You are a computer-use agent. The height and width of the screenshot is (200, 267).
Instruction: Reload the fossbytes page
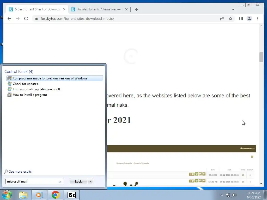26,18
